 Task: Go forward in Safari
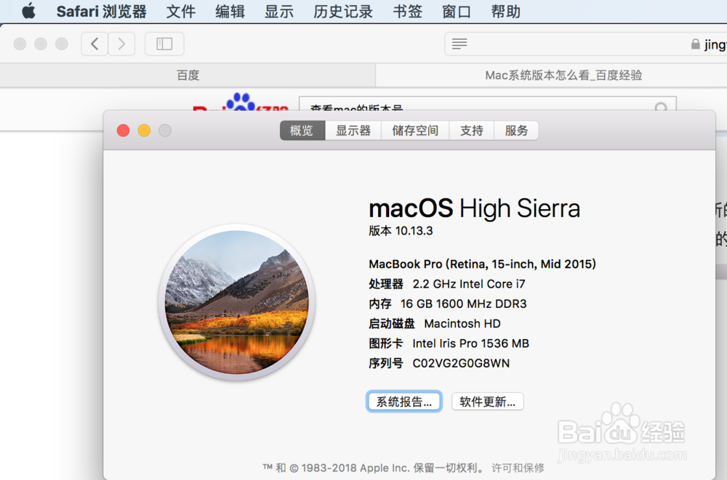[x=121, y=44]
